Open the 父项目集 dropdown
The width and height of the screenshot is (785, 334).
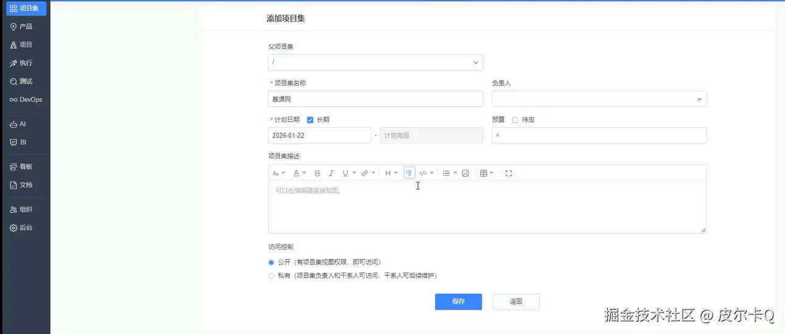click(x=375, y=62)
